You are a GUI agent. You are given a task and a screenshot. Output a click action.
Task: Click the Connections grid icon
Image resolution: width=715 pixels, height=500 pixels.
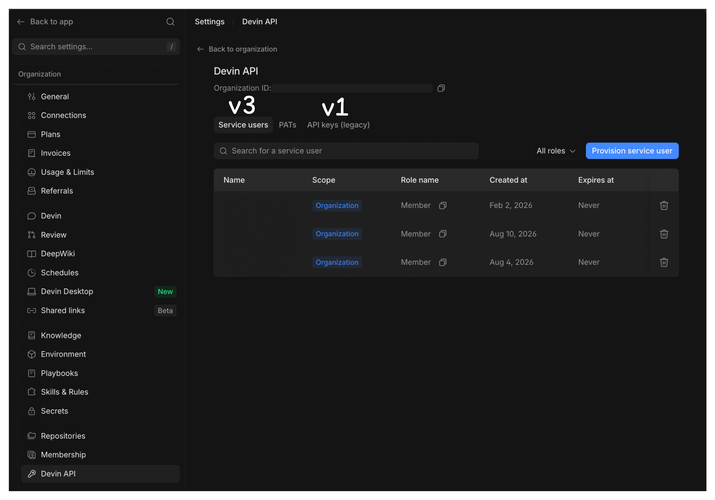point(32,116)
